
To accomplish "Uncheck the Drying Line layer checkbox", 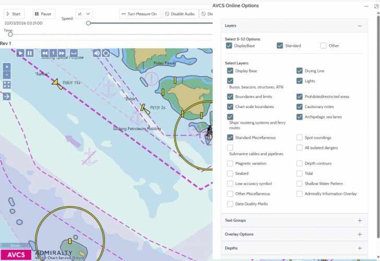I will pyautogui.click(x=300, y=71).
